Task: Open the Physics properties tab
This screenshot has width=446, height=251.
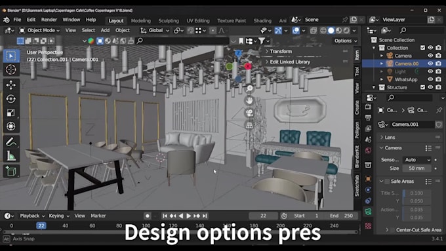Action: [x=368, y=189]
